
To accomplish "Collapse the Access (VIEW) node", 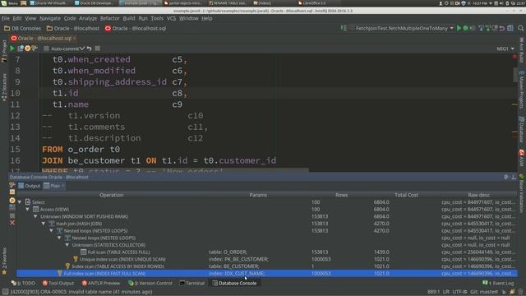I will pos(27,210).
